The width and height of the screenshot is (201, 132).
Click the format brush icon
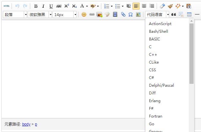(x=170, y=6)
